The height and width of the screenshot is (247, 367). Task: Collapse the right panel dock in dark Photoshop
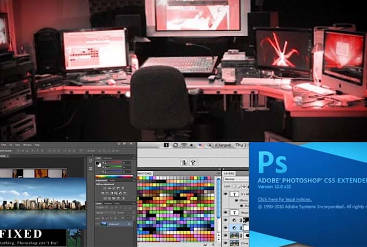(x=134, y=155)
